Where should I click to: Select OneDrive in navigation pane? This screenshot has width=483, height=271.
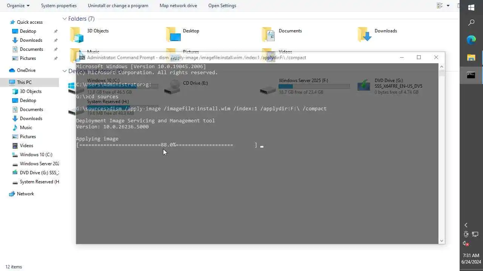pos(26,70)
